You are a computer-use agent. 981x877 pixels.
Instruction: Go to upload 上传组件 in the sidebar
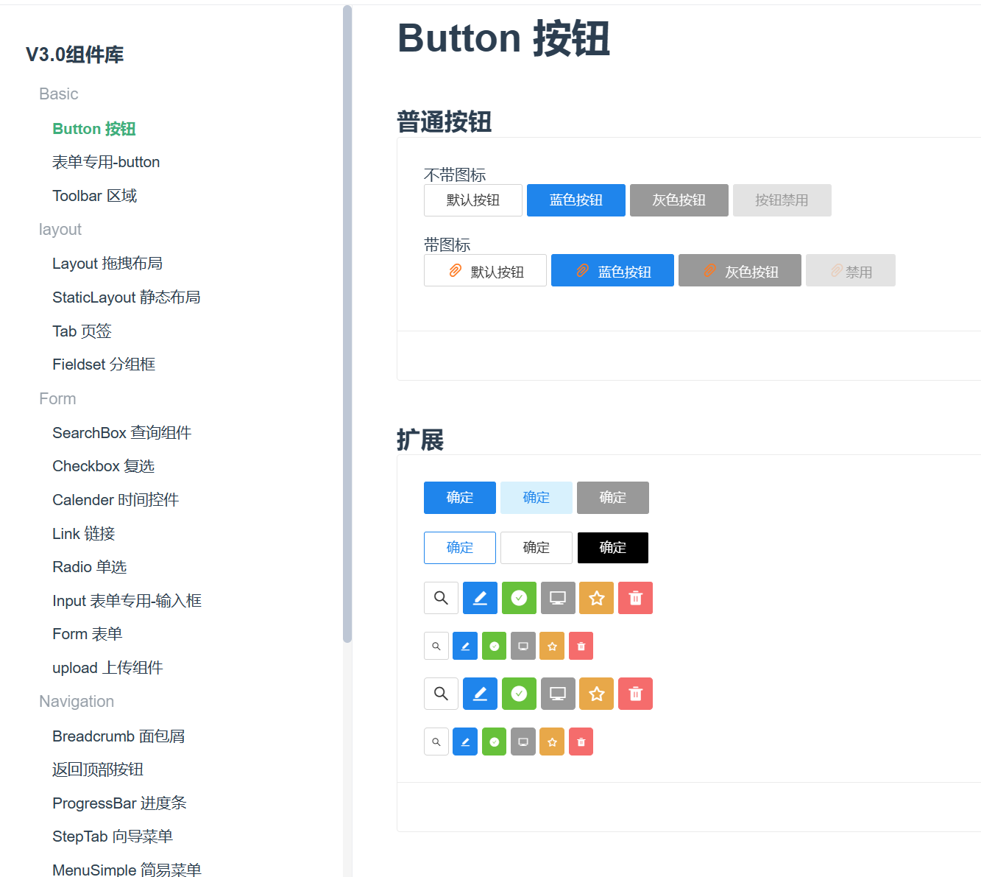coord(107,668)
